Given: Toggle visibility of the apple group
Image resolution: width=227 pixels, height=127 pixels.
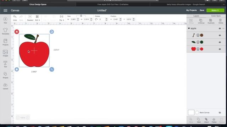Looking at the screenshot, I should tap(220, 29).
